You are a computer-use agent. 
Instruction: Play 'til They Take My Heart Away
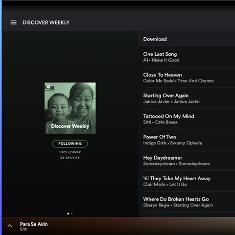pyautogui.click(x=187, y=181)
